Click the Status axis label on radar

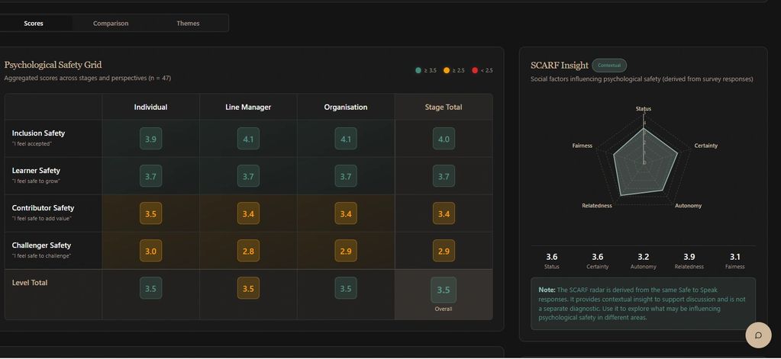point(644,109)
